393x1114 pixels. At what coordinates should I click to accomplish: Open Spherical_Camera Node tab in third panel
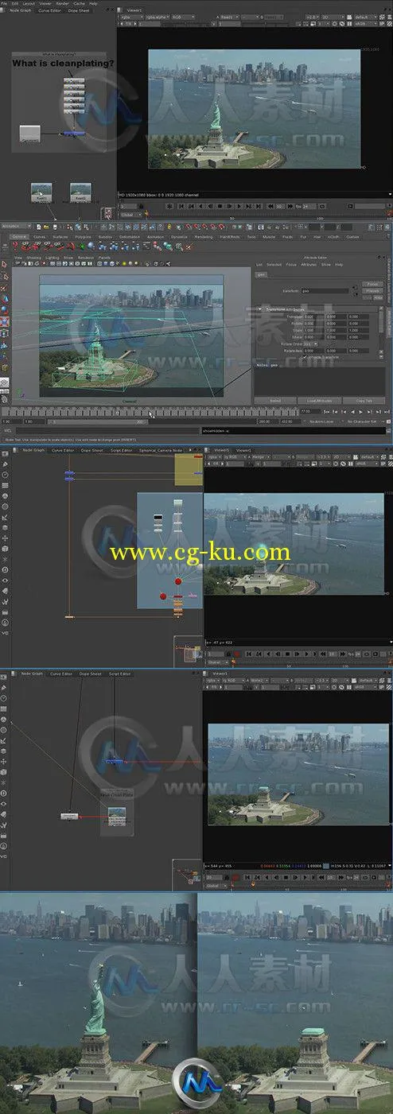pos(160,450)
